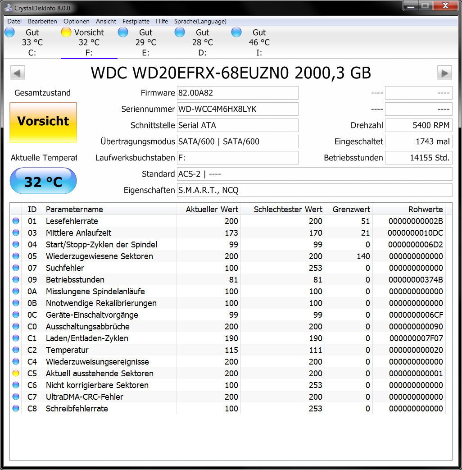Image resolution: width=462 pixels, height=470 pixels.
Task: Open the Bearbeiten menu
Action: pyautogui.click(x=42, y=21)
